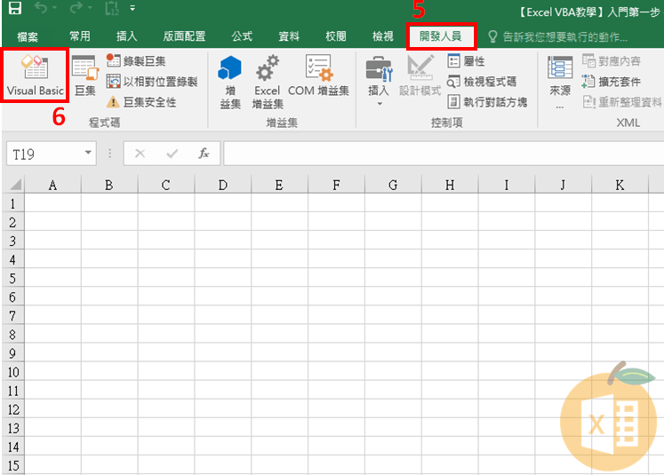The image size is (664, 475).
Task: Switch to the 開發人員 Developer tab
Action: tap(441, 36)
